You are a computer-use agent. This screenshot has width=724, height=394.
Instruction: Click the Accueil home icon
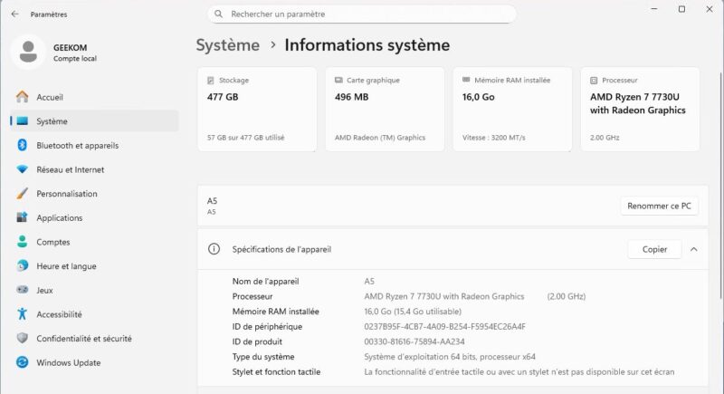click(x=22, y=97)
